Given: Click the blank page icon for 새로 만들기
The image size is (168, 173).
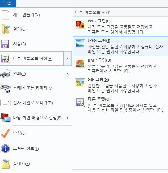Looking at the screenshot, I should coord(5,15).
